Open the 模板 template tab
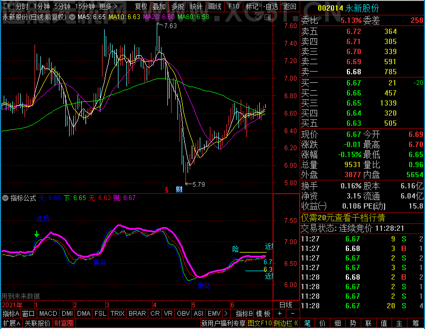This screenshot has width=425, height=329. [263, 314]
